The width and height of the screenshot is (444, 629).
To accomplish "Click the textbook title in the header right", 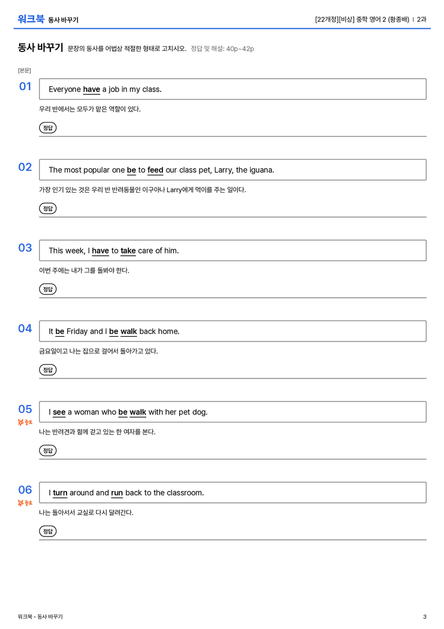I will [x=362, y=19].
